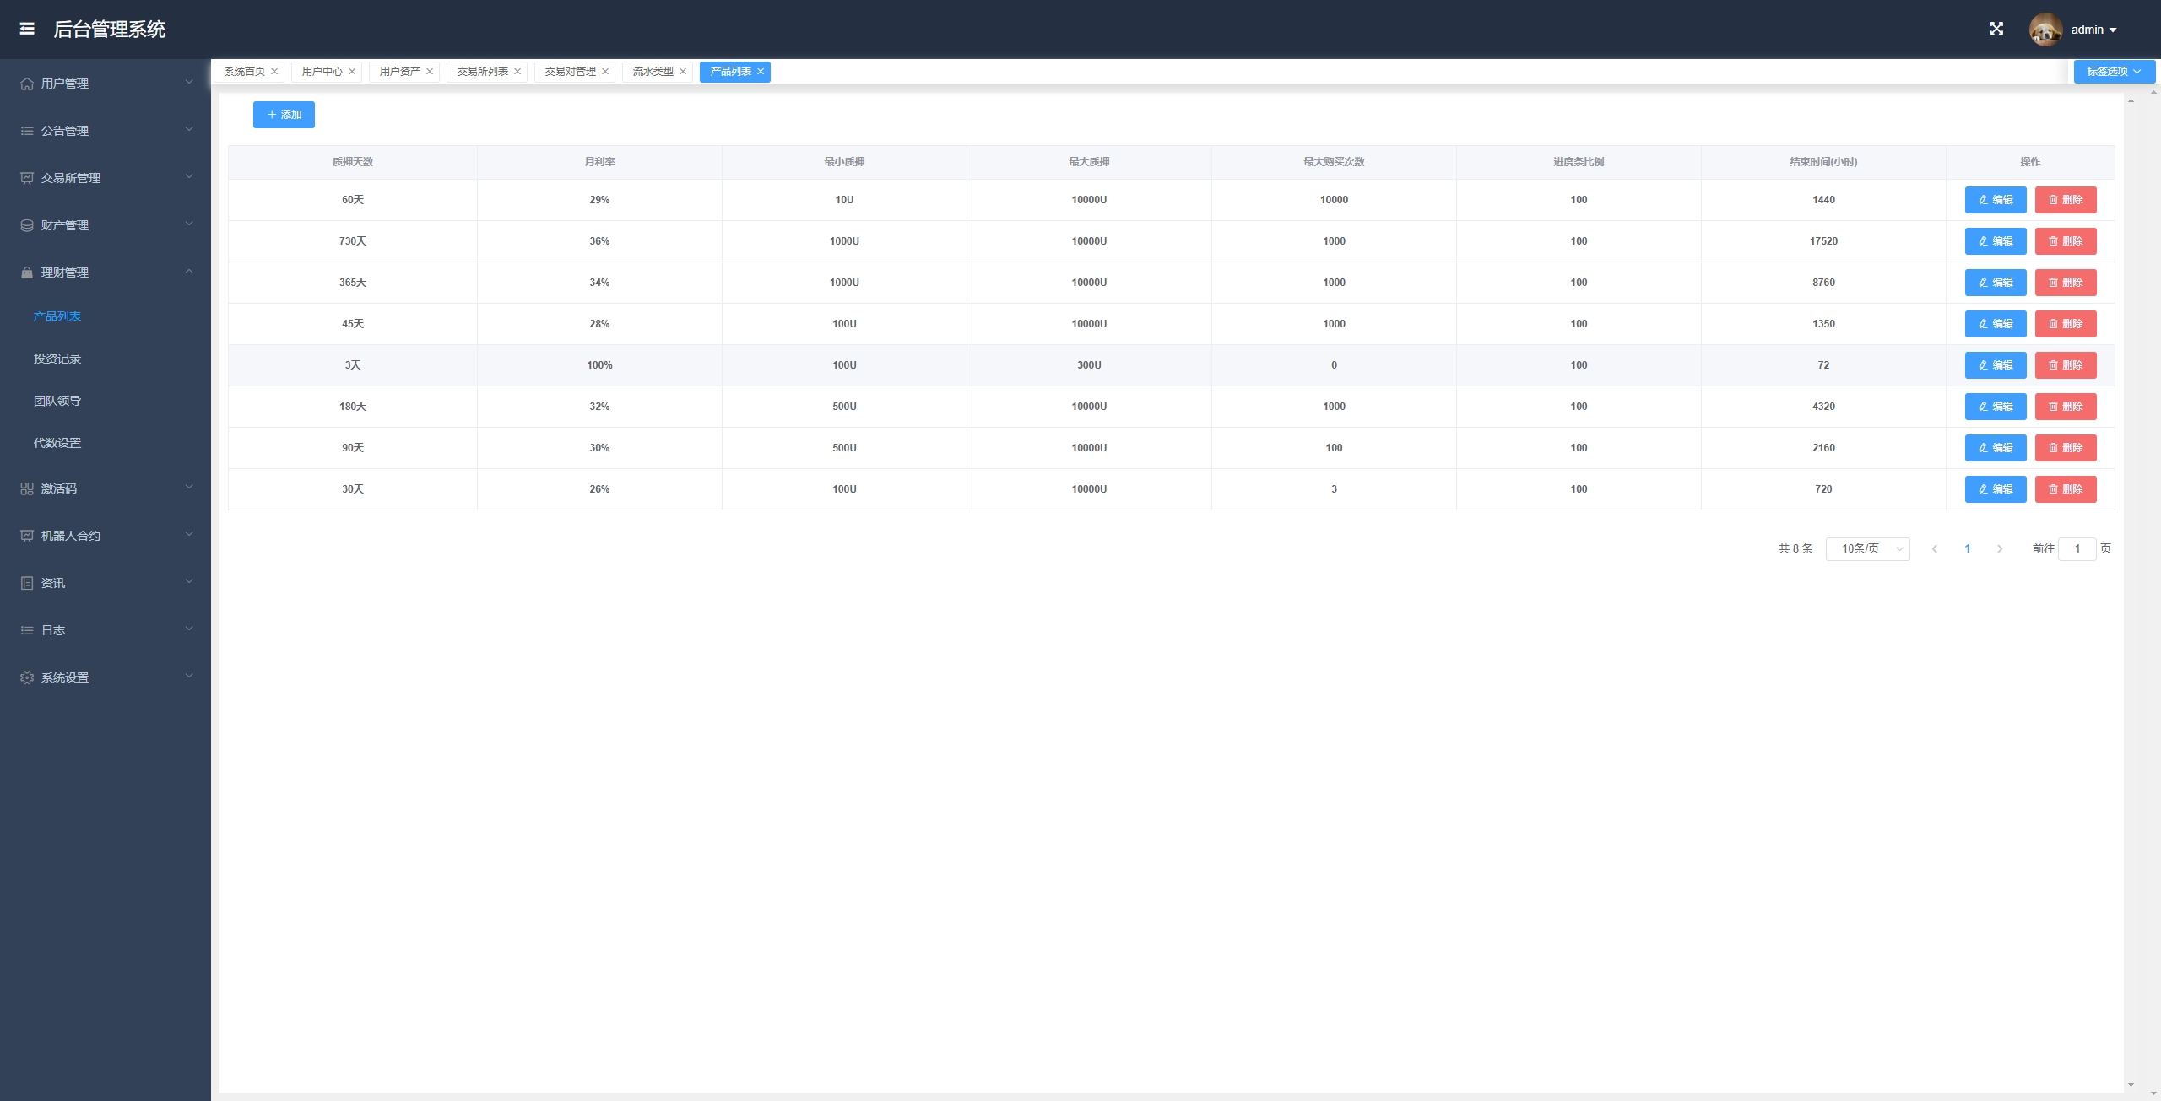Switch to the 用户资产 tab
Viewport: 2161px width, 1101px height.
click(x=399, y=72)
